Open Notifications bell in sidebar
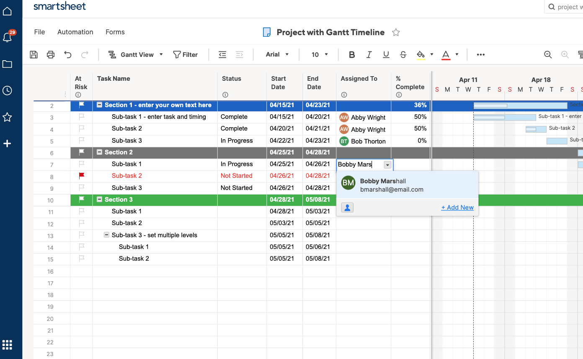This screenshot has width=583, height=359. [x=8, y=37]
